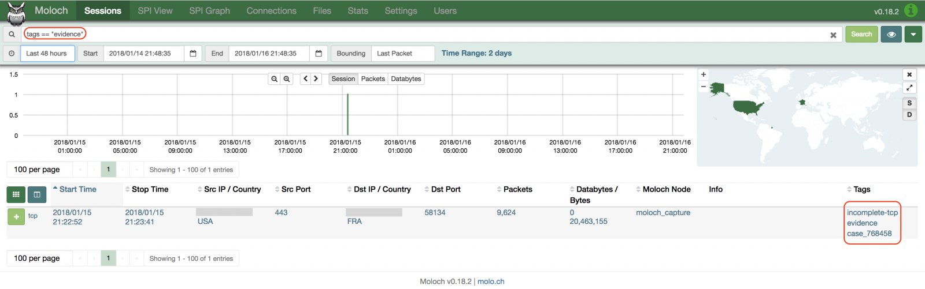Image resolution: width=925 pixels, height=289 pixels.
Task: Pan the timeline graph right
Action: tap(316, 79)
